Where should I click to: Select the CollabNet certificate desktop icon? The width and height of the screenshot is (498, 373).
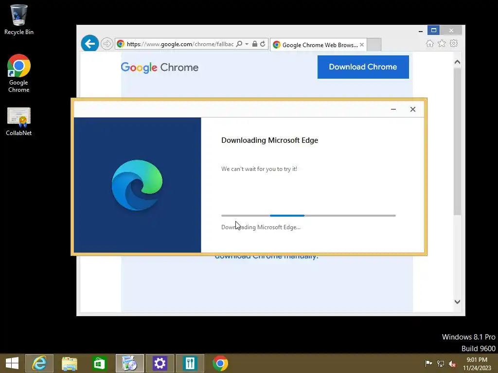click(19, 122)
